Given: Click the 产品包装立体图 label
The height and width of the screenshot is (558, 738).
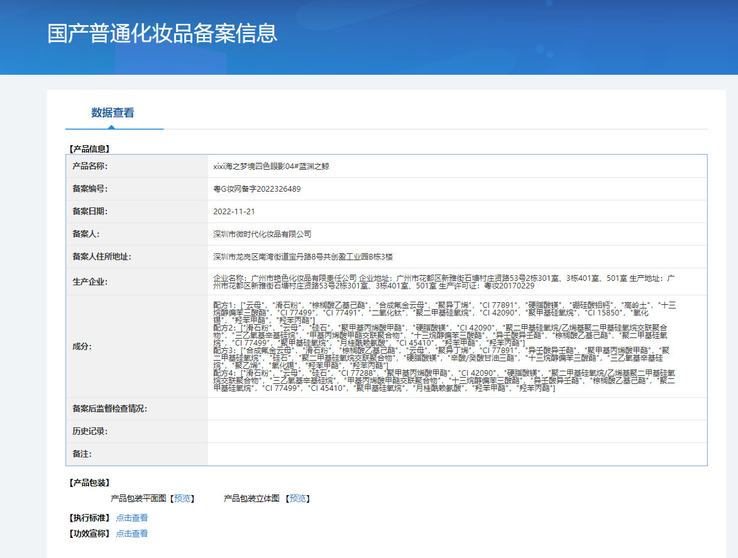Looking at the screenshot, I should pos(251,498).
